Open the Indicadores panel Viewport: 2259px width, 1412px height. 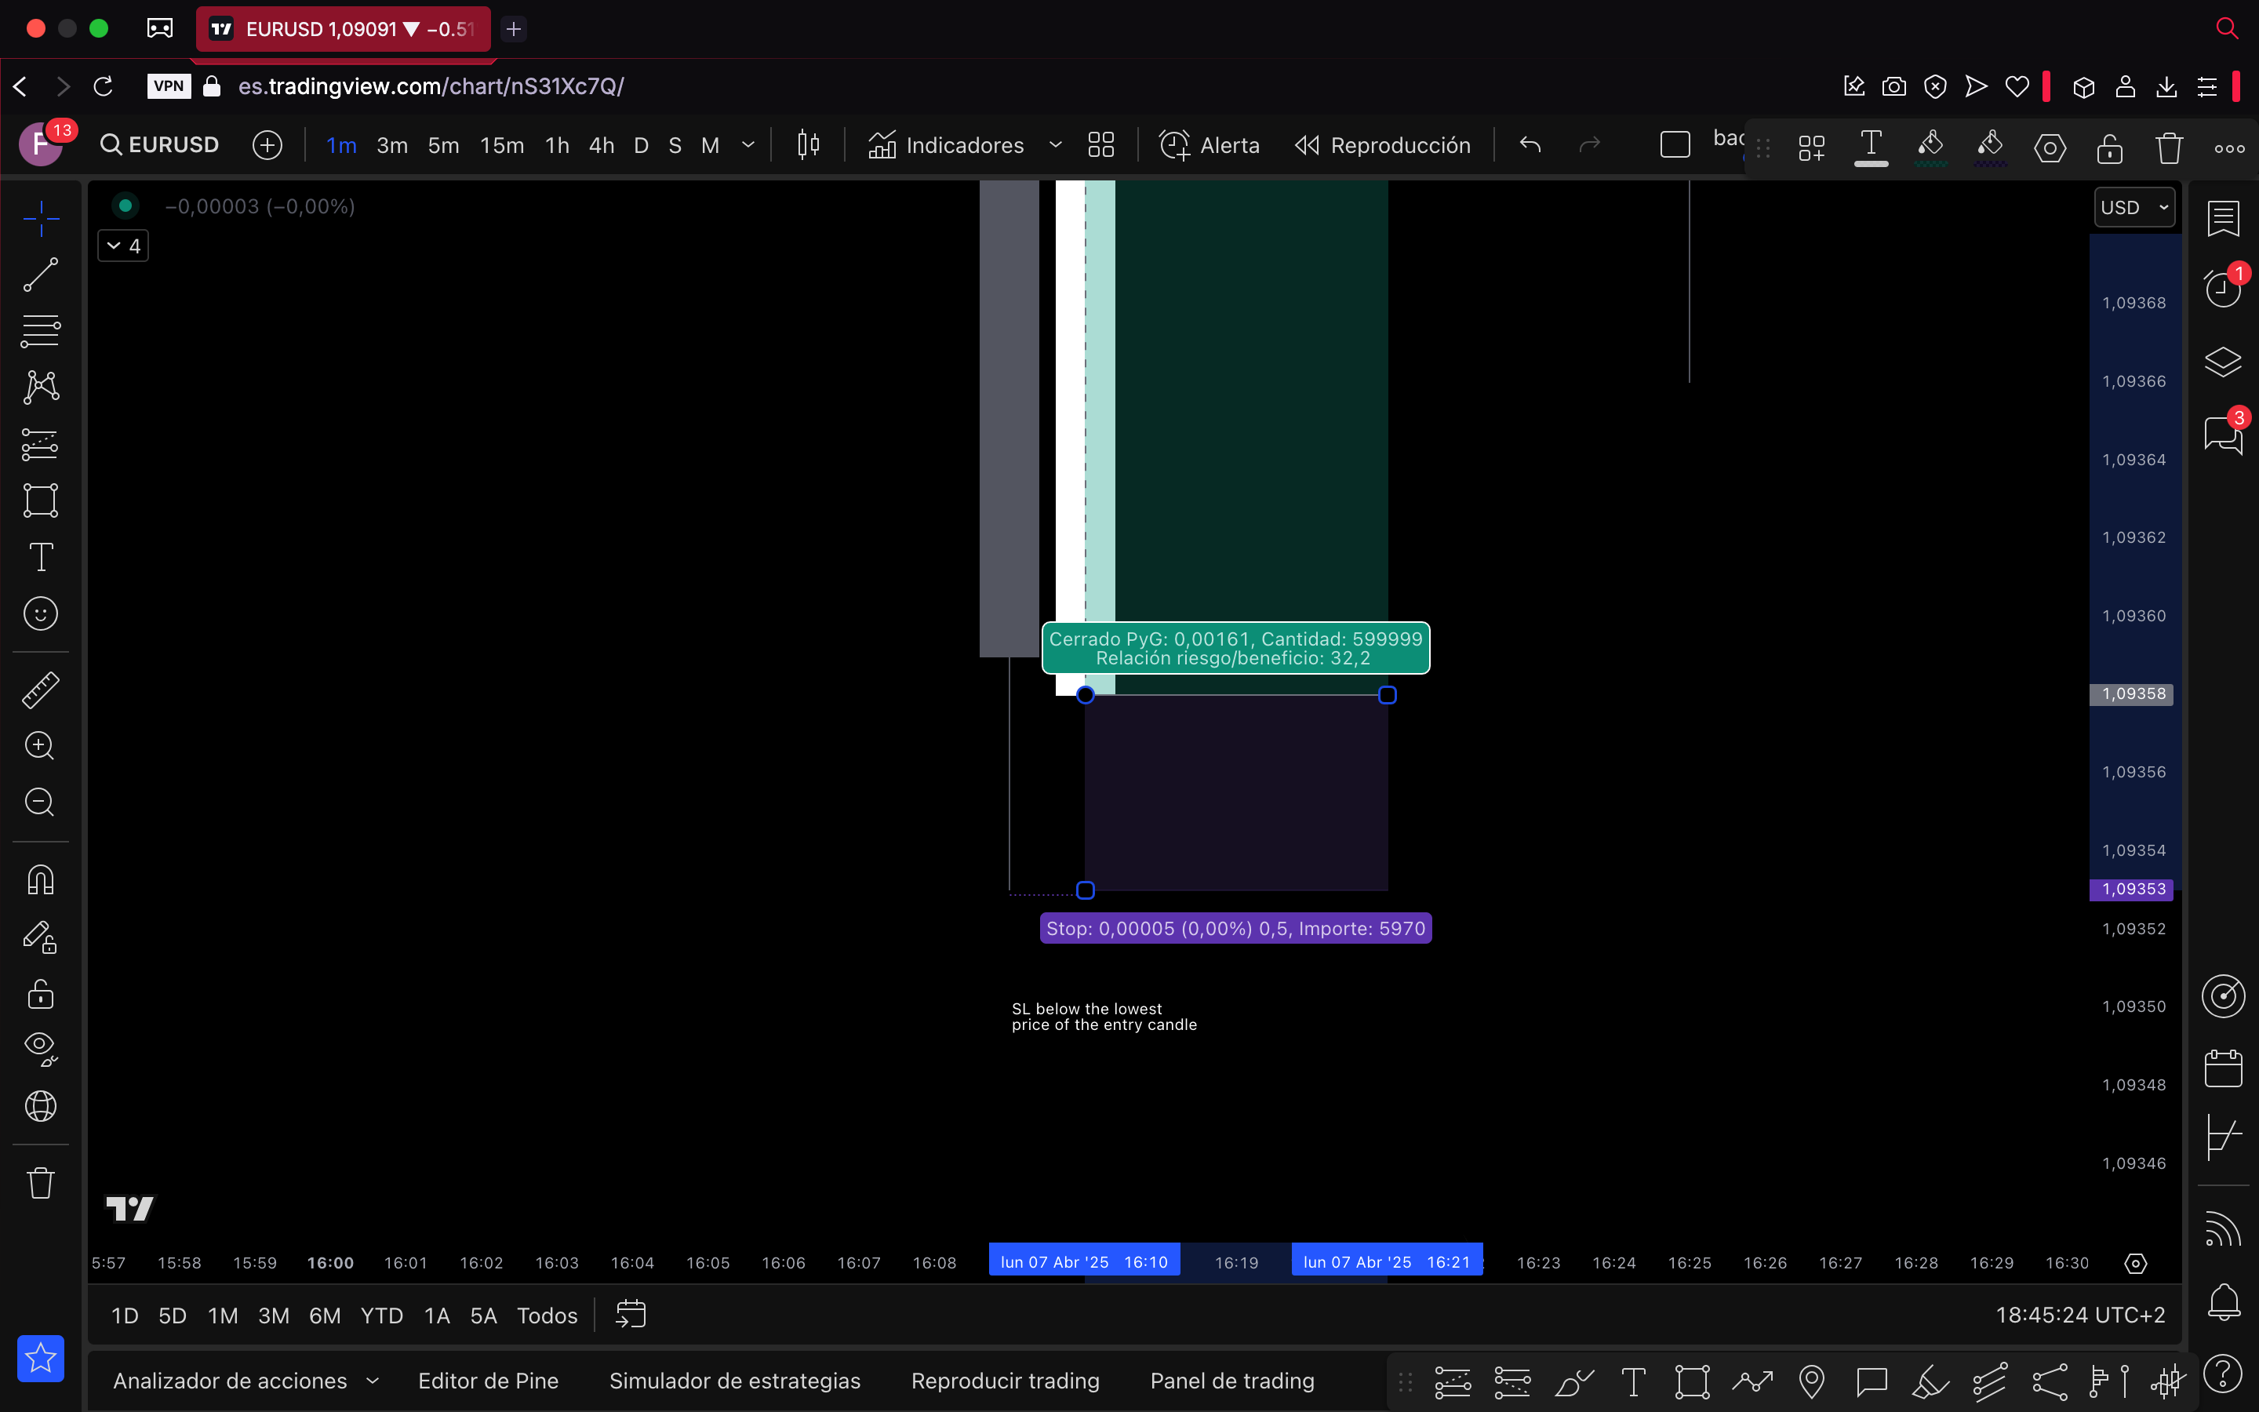(947, 145)
